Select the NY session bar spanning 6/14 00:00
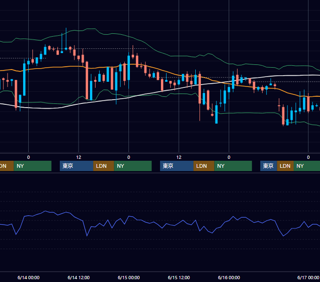The height and width of the screenshot is (282, 320). [x=32, y=166]
